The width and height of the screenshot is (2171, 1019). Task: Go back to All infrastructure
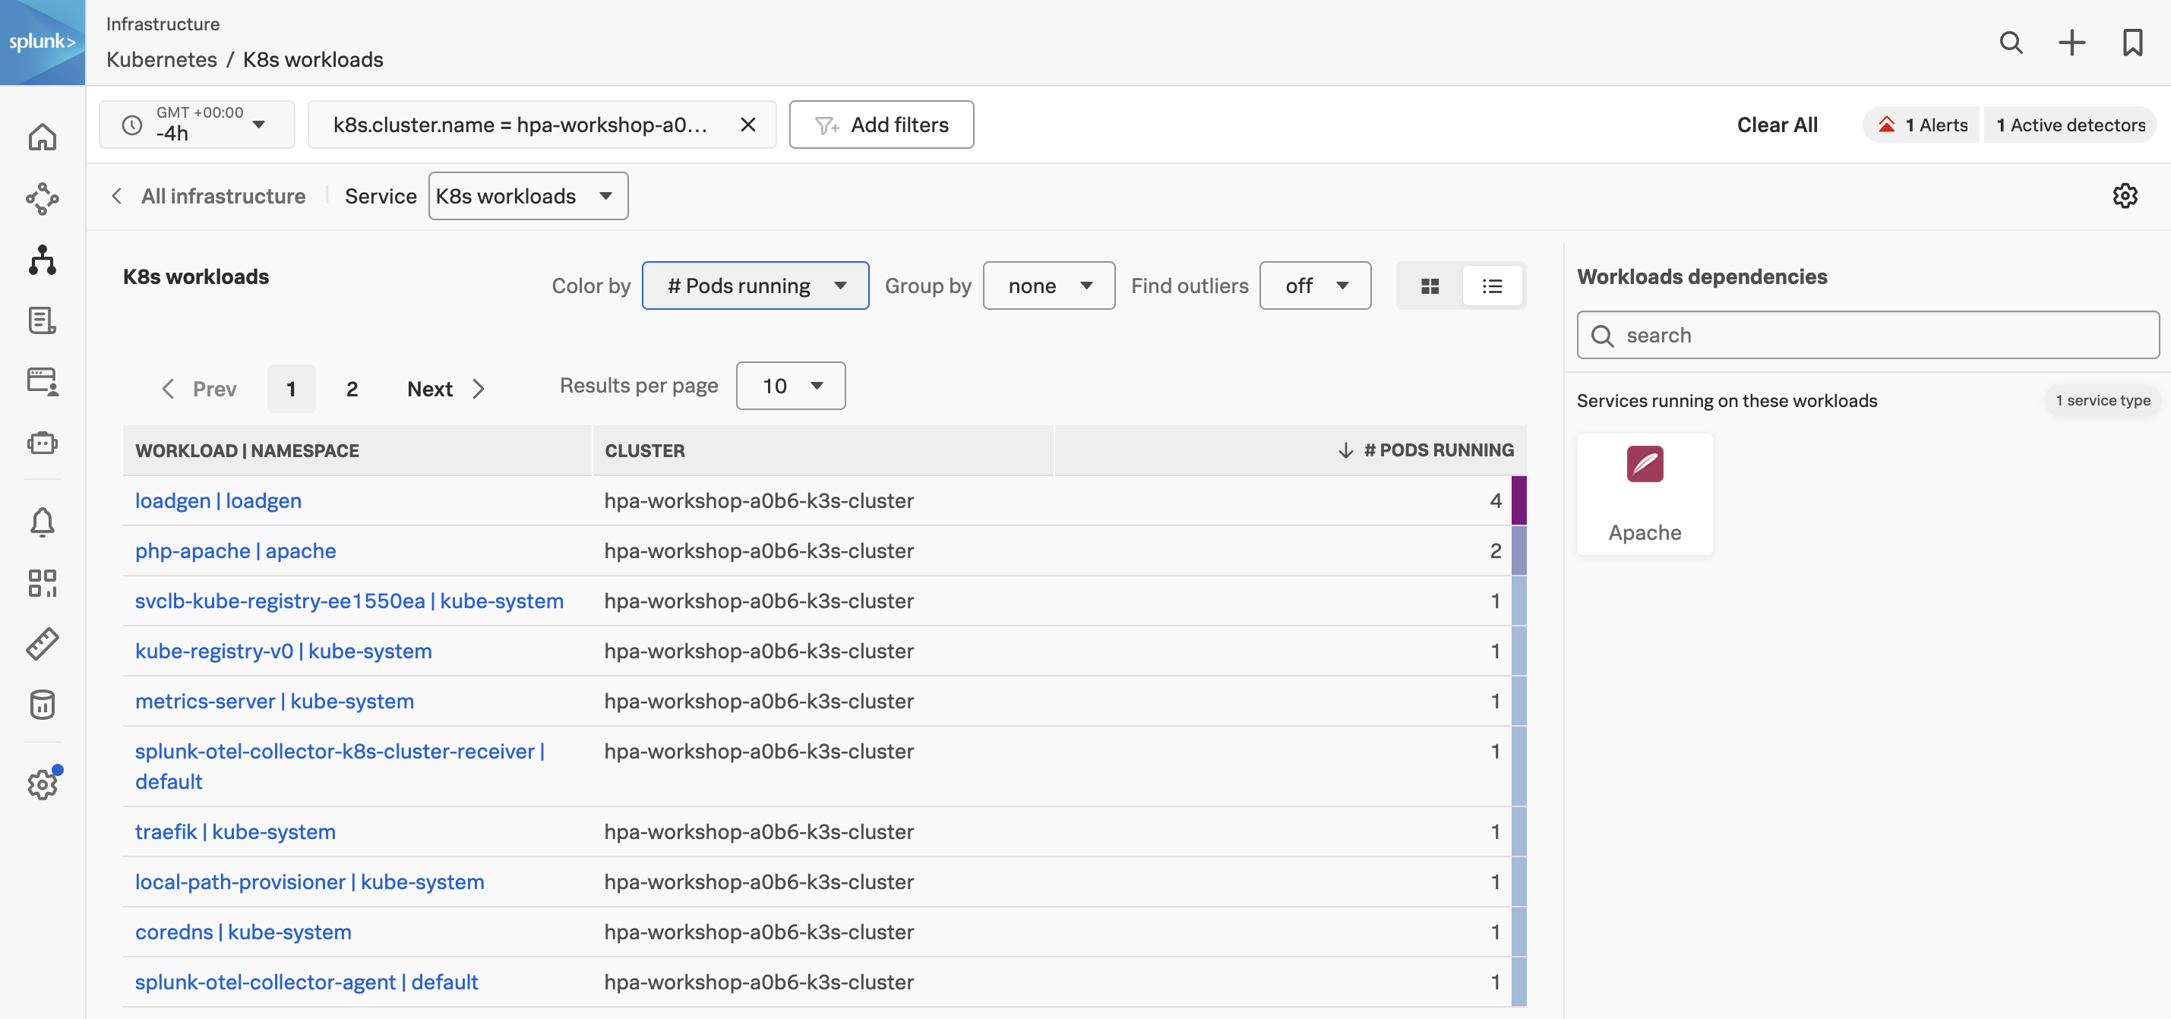(x=209, y=196)
